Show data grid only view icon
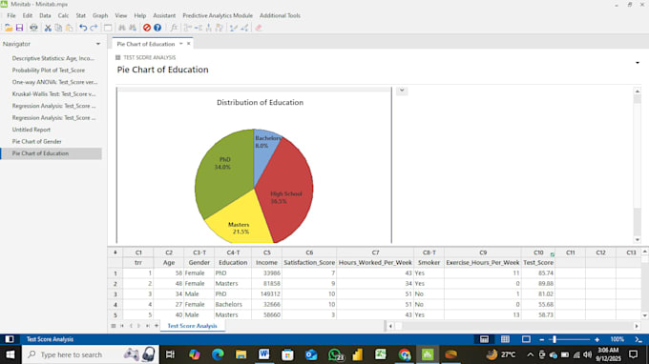649x364 pixels. pyautogui.click(x=505, y=339)
